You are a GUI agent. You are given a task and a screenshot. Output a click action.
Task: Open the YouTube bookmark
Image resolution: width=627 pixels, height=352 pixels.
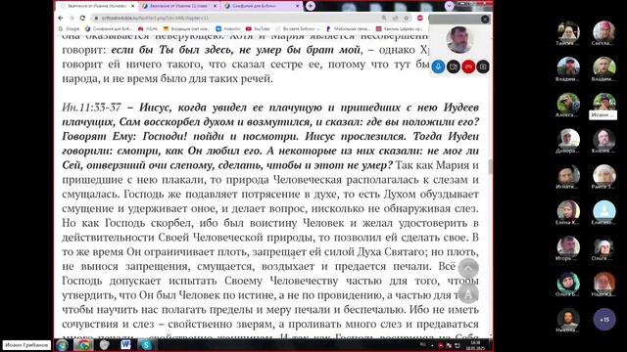pyautogui.click(x=258, y=28)
